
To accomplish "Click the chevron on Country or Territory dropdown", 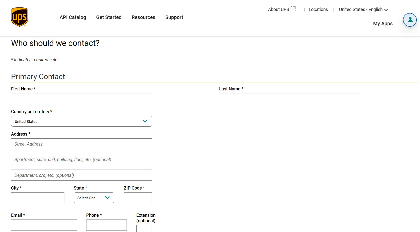I will click(x=145, y=121).
